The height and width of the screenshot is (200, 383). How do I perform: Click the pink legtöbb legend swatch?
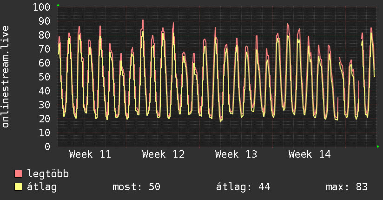click(18, 173)
